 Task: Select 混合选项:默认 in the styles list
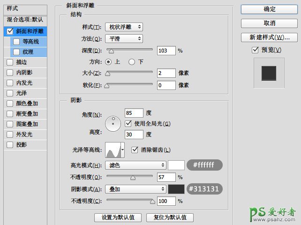[x=24, y=20]
